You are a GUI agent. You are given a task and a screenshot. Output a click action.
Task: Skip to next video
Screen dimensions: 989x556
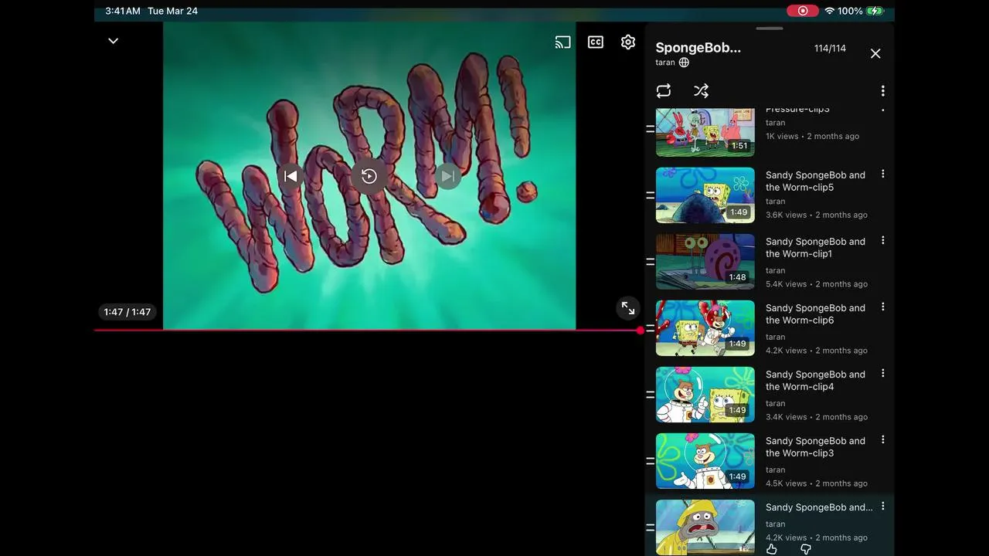tap(448, 176)
